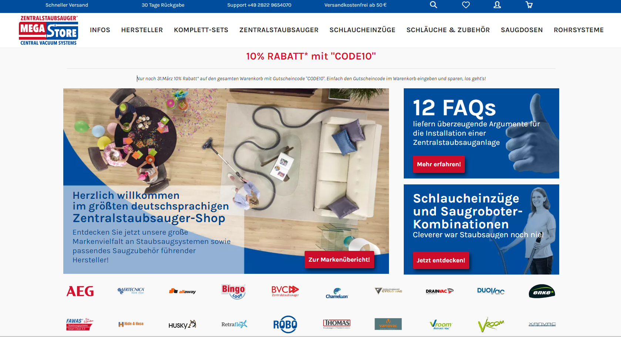Click the Zur Markenübericht! button
Viewport: 621px width, 337px height.
[339, 259]
